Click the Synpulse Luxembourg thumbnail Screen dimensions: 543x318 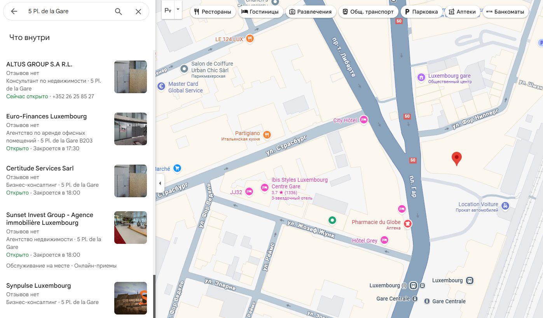(x=131, y=298)
